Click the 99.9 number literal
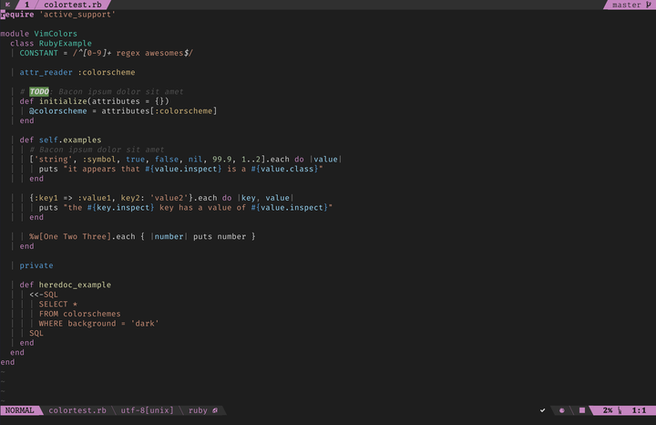 click(222, 159)
